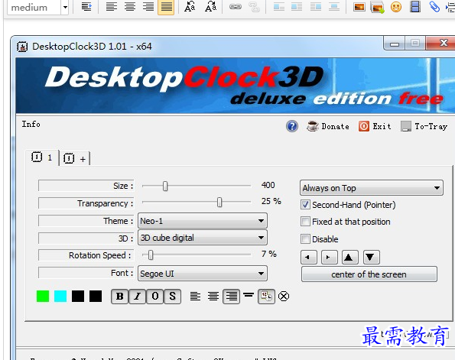Expand the Always on Top dropdown

[x=372, y=188]
